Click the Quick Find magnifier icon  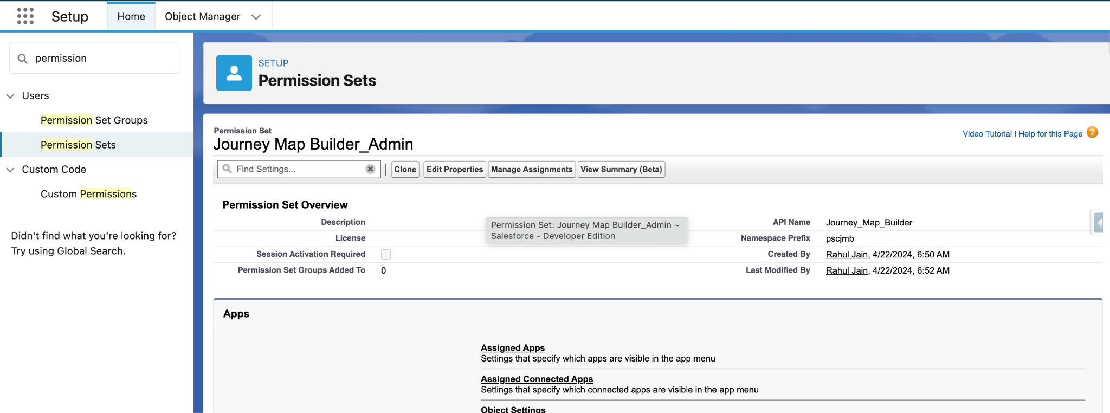coord(22,59)
